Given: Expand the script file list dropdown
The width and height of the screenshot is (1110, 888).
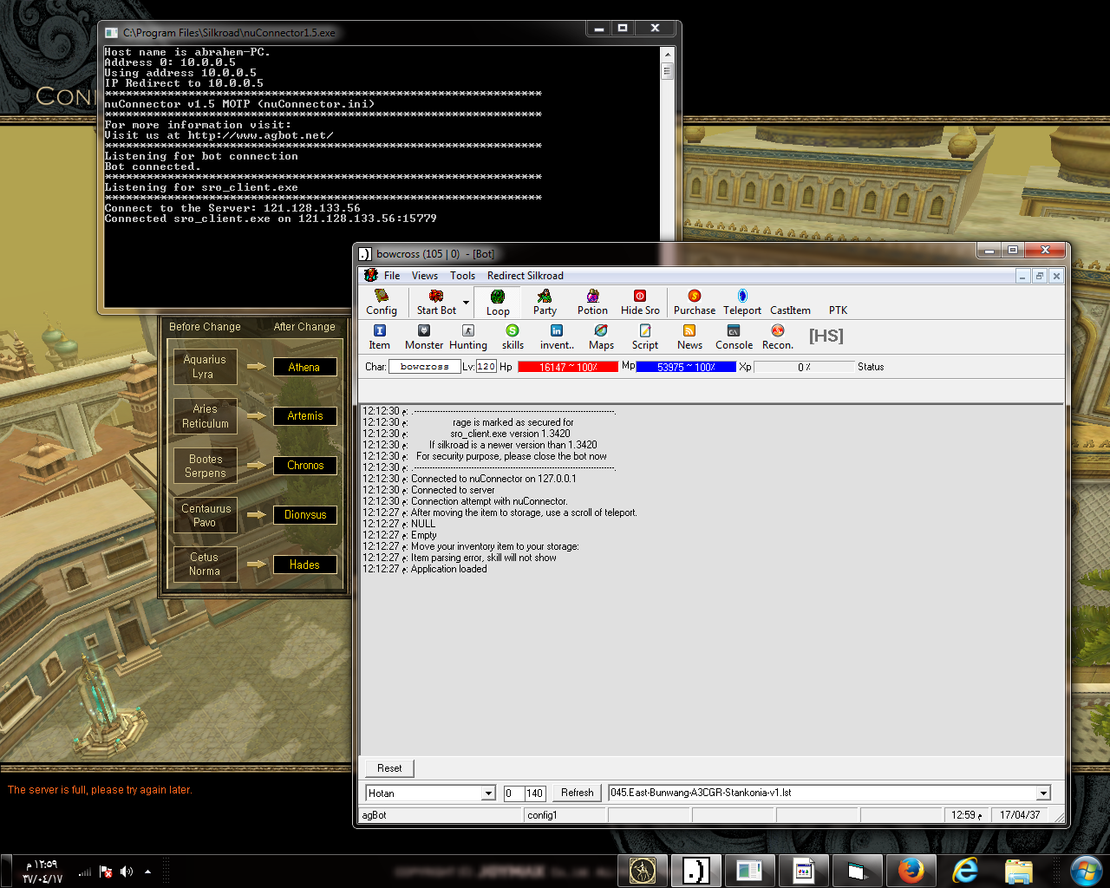Looking at the screenshot, I should click(x=1043, y=793).
